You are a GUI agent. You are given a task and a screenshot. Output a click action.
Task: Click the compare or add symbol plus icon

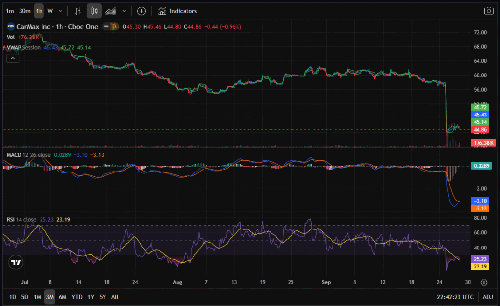[141, 11]
